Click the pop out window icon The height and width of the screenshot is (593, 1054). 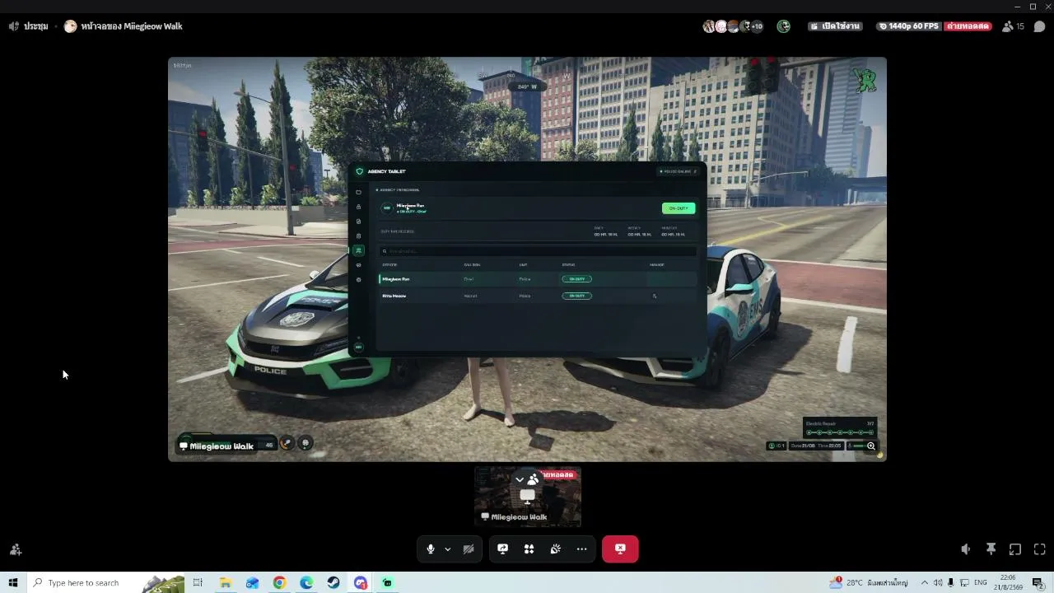pyautogui.click(x=1015, y=549)
